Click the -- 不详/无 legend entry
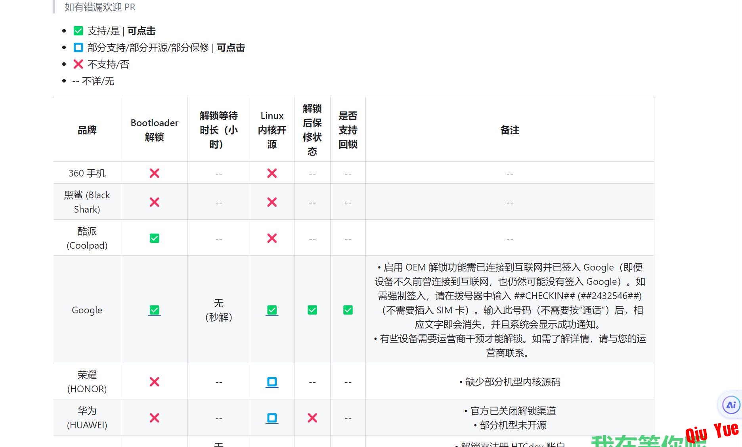Screen dimensions: 742x447 click(x=93, y=81)
